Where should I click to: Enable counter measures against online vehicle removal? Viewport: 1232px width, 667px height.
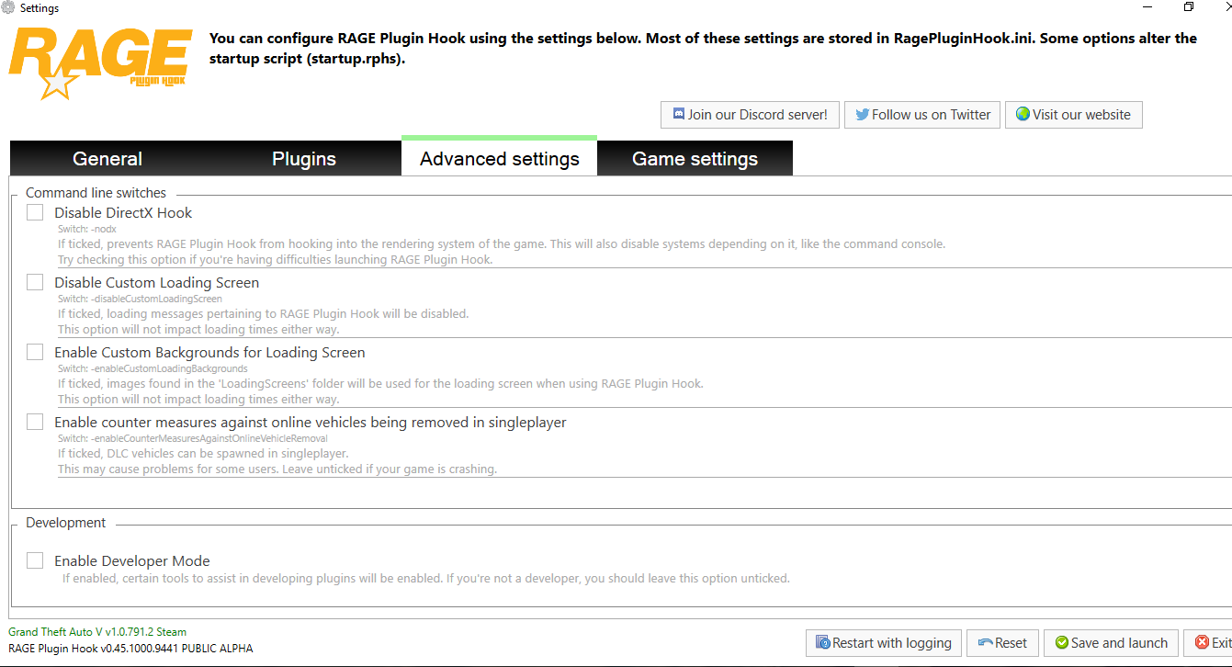35,422
